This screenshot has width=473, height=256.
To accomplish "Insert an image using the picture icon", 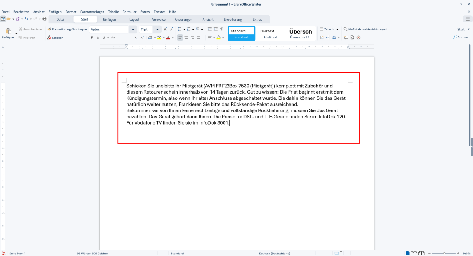I will (x=322, y=37).
